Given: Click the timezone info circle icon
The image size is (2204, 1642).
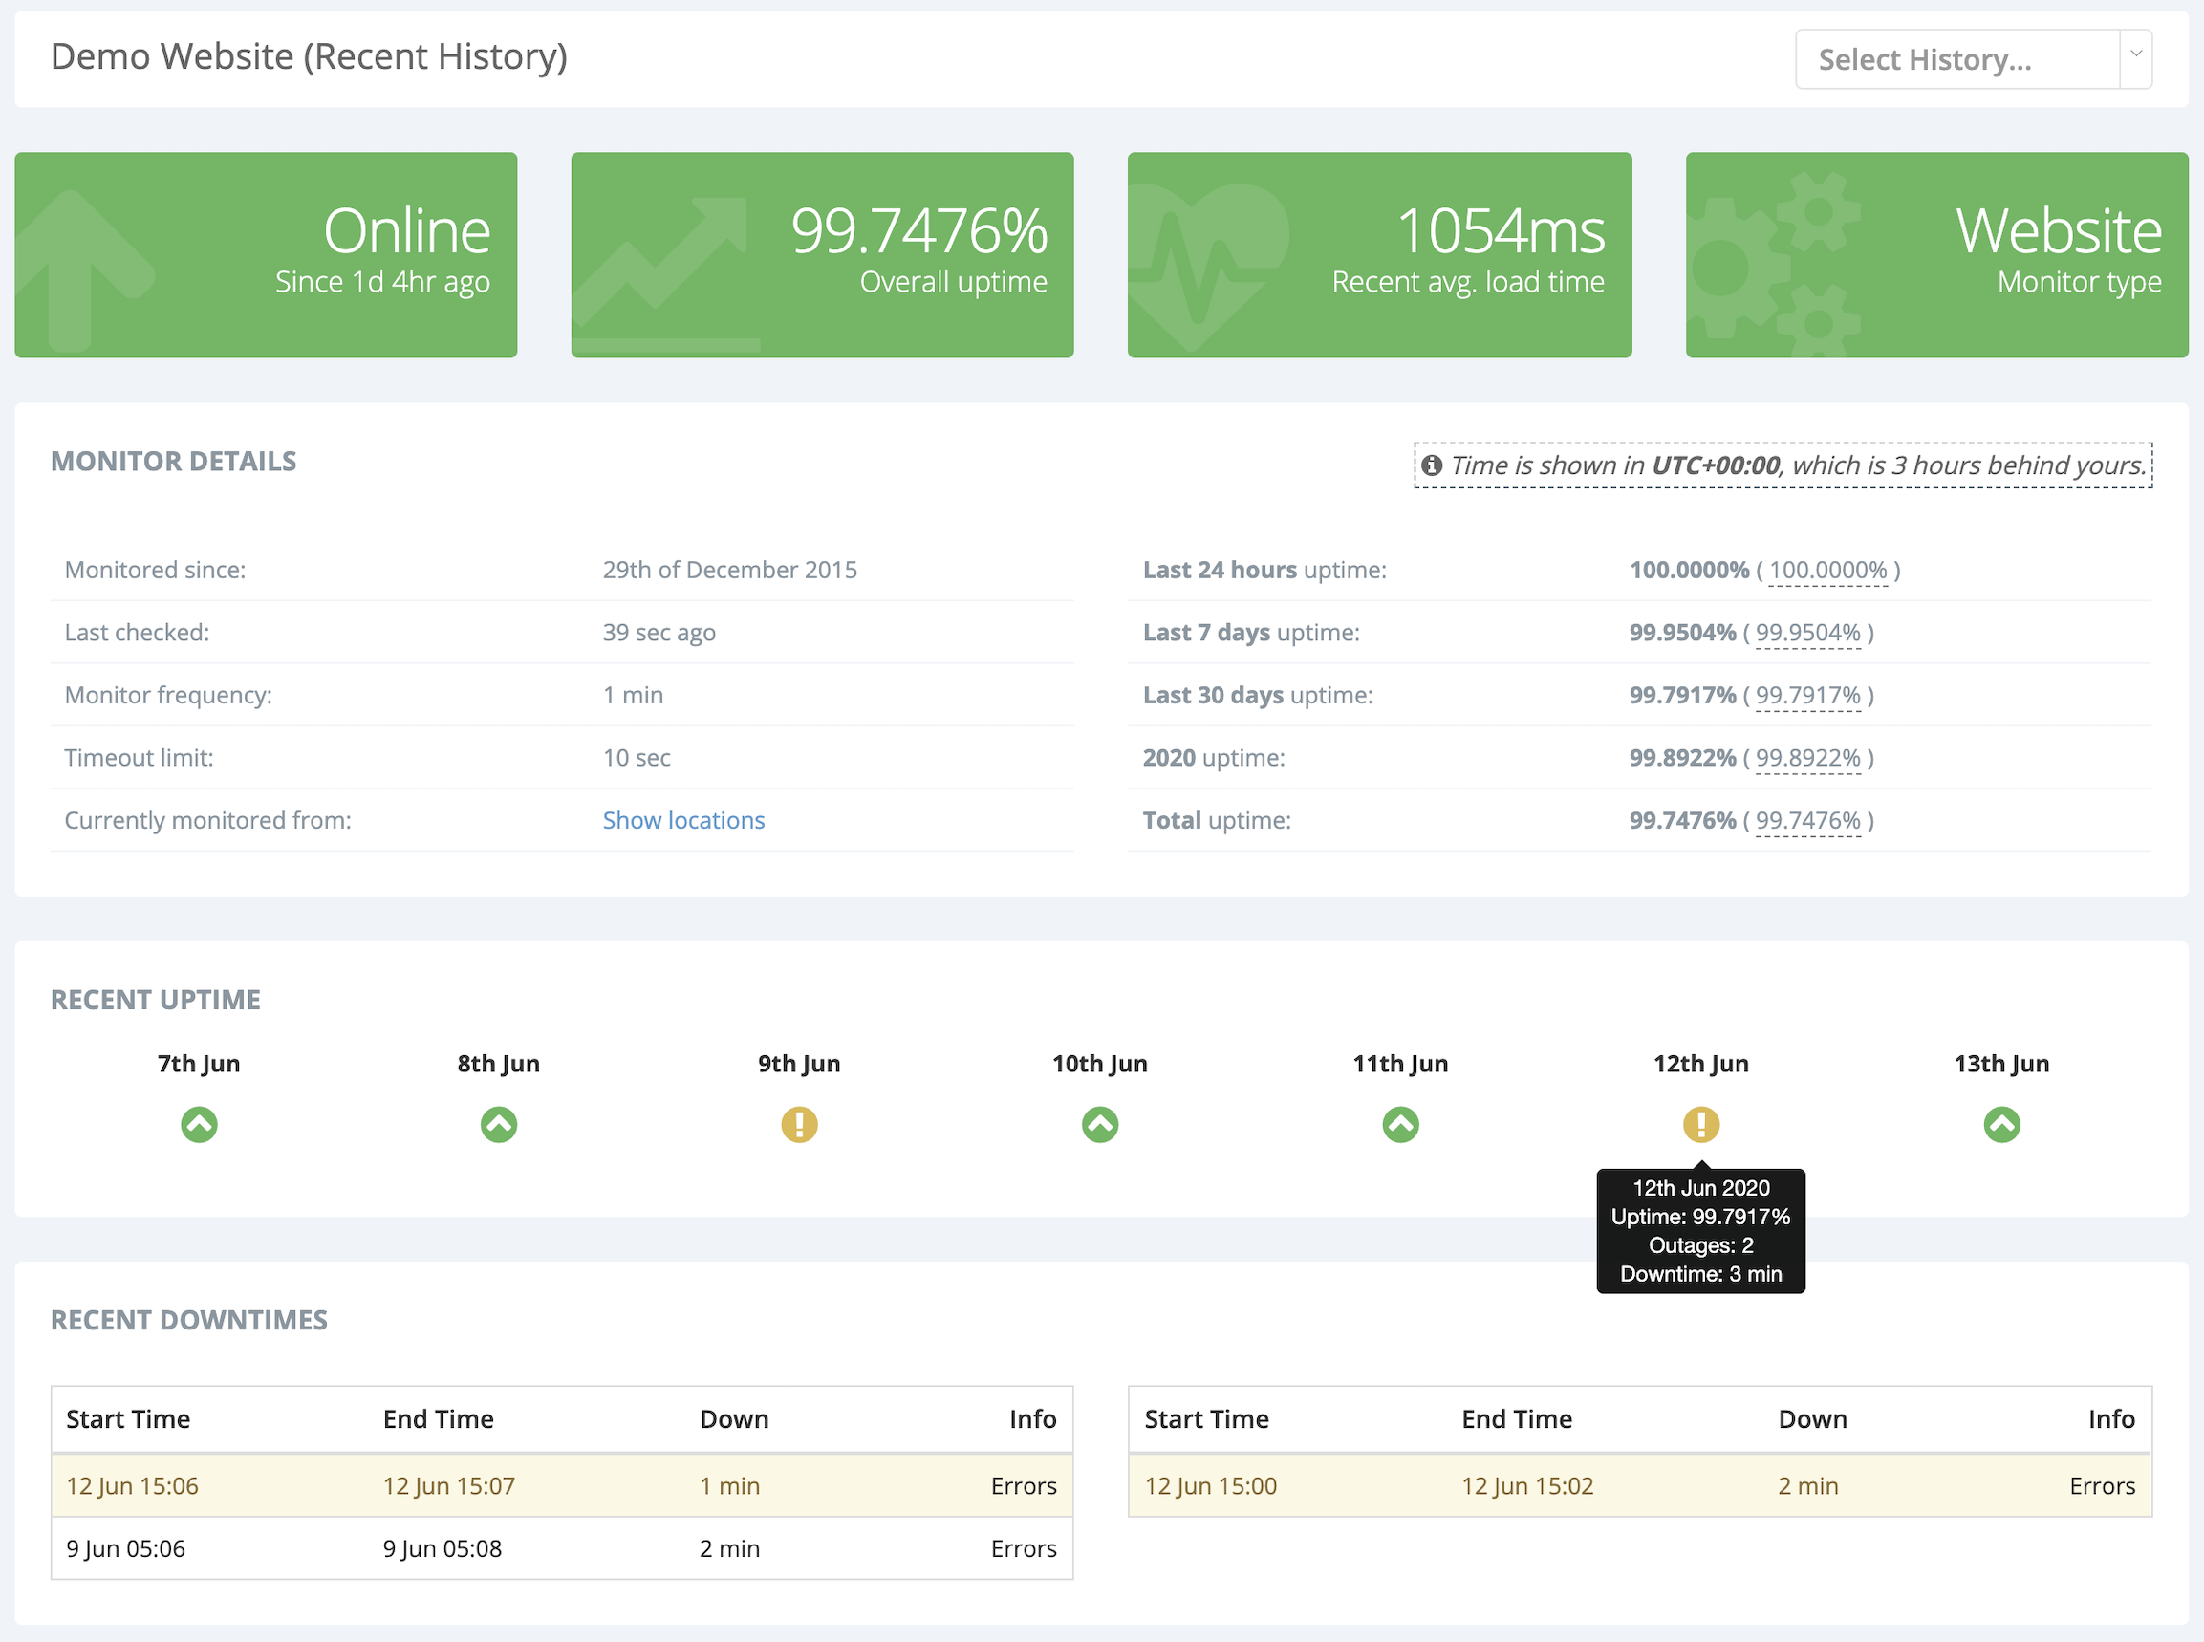Looking at the screenshot, I should (1431, 465).
